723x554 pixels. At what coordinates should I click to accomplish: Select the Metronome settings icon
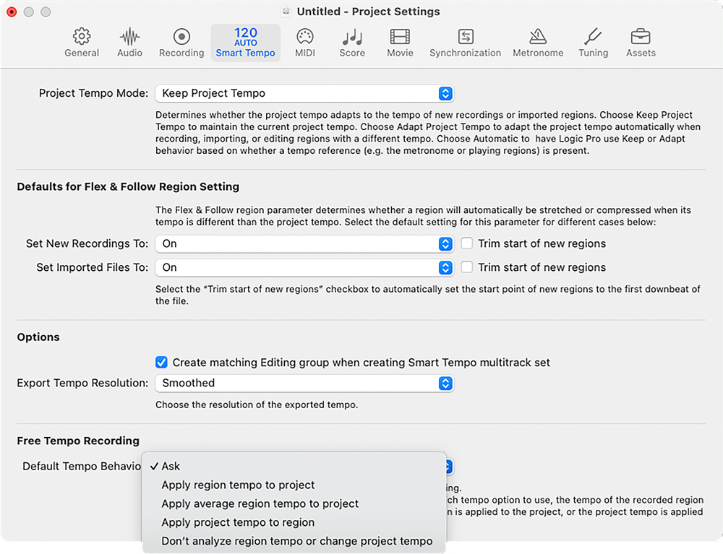click(537, 37)
